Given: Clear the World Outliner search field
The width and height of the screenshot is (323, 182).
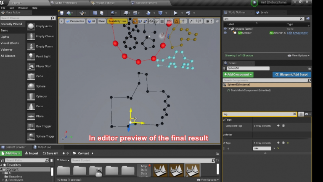Looking at the screenshot, I should (301, 19).
